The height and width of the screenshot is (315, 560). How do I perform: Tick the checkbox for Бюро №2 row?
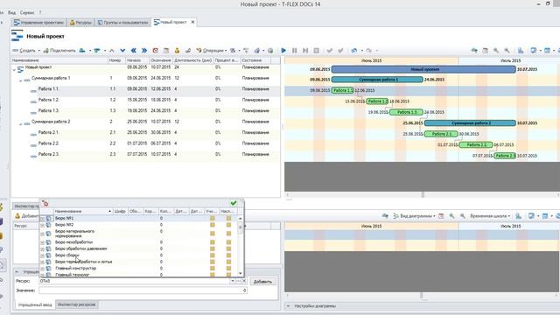[x=43, y=225]
